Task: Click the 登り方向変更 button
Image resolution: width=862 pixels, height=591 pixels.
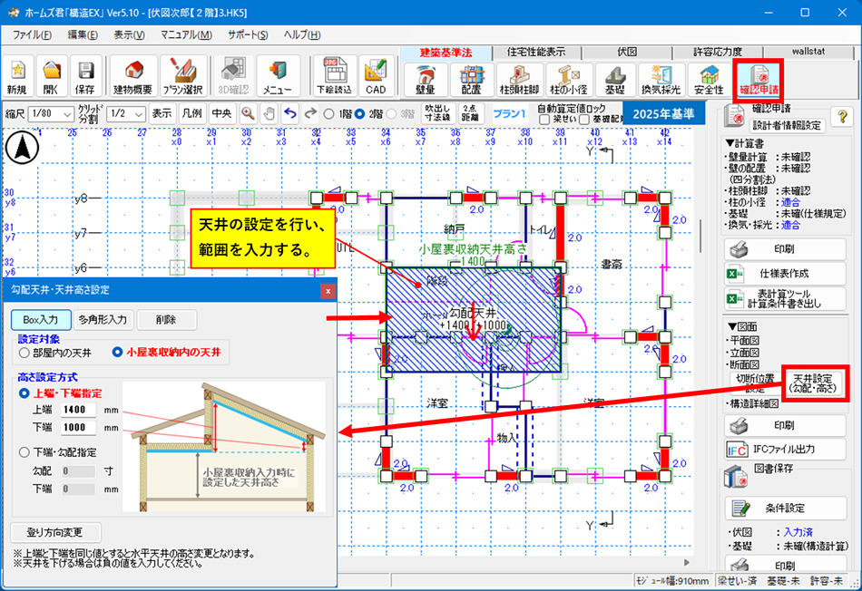Action: coord(55,532)
